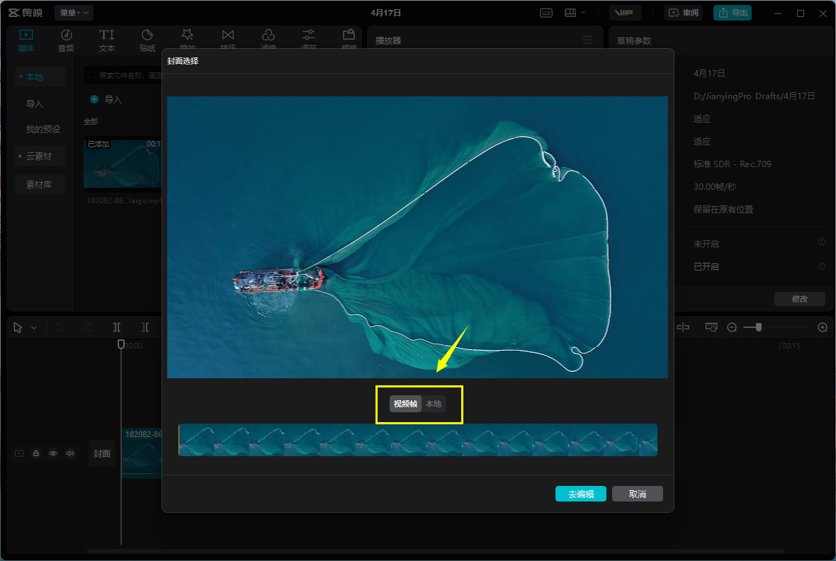
Task: Open the 文本 (Text) tool icon
Action: 106,35
